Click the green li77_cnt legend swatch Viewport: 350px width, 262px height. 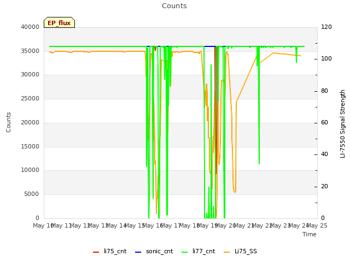[185, 252]
